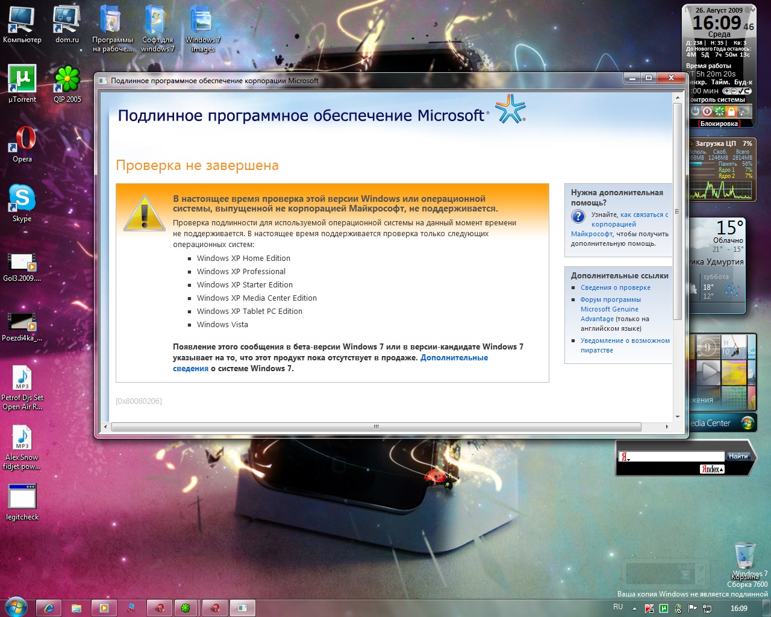Select the legitcheck desktop file
The width and height of the screenshot is (771, 617).
click(x=22, y=502)
